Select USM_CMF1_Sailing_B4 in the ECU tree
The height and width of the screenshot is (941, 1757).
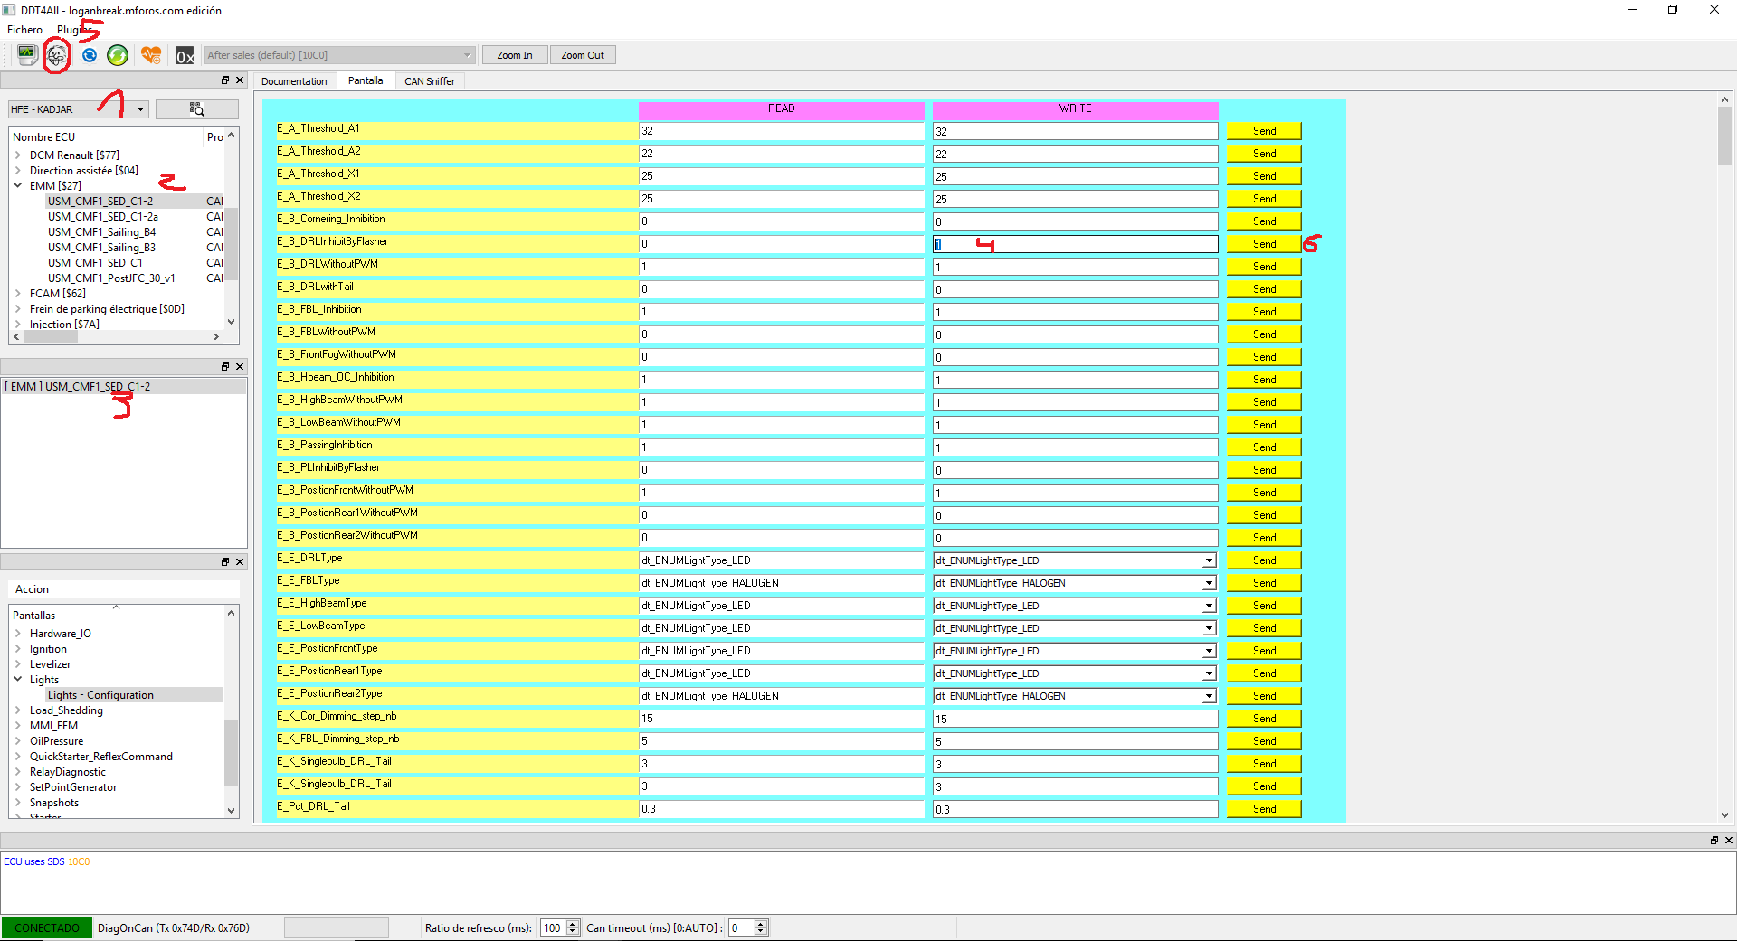point(101,232)
